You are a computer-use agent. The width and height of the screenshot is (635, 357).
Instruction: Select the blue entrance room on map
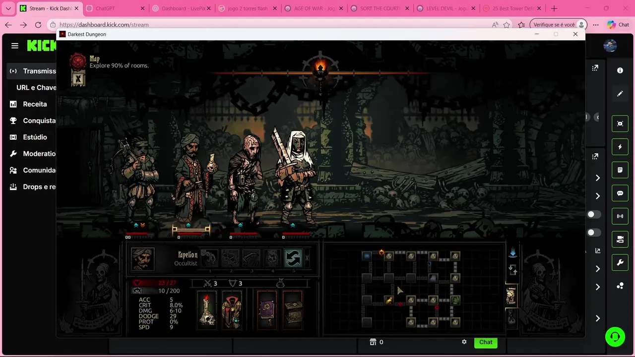(x=367, y=256)
